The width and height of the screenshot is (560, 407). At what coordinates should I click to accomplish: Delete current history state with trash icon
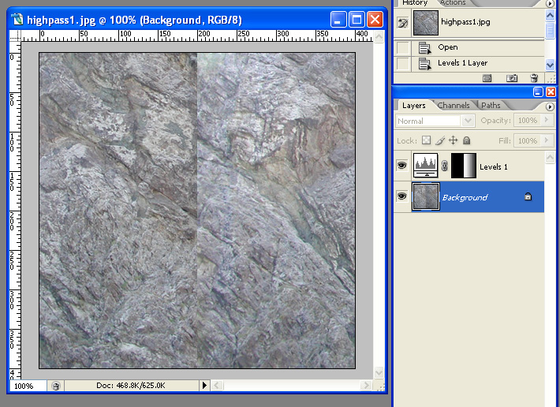click(x=534, y=78)
